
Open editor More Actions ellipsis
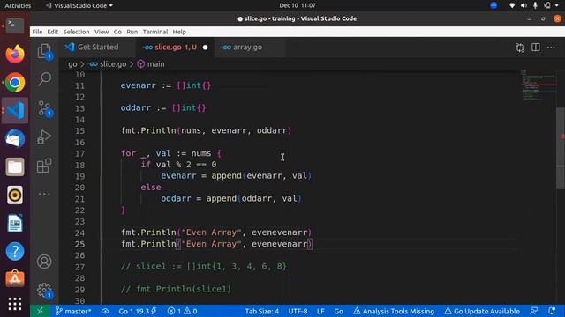pos(551,47)
